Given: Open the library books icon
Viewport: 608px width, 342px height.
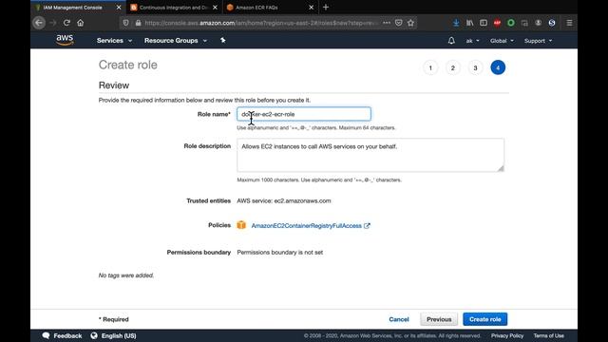Looking at the screenshot, I should (x=469, y=23).
